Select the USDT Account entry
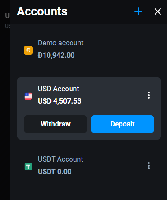 89,165
